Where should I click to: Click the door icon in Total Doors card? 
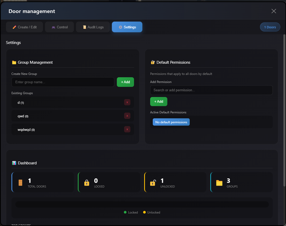pyautogui.click(x=21, y=183)
